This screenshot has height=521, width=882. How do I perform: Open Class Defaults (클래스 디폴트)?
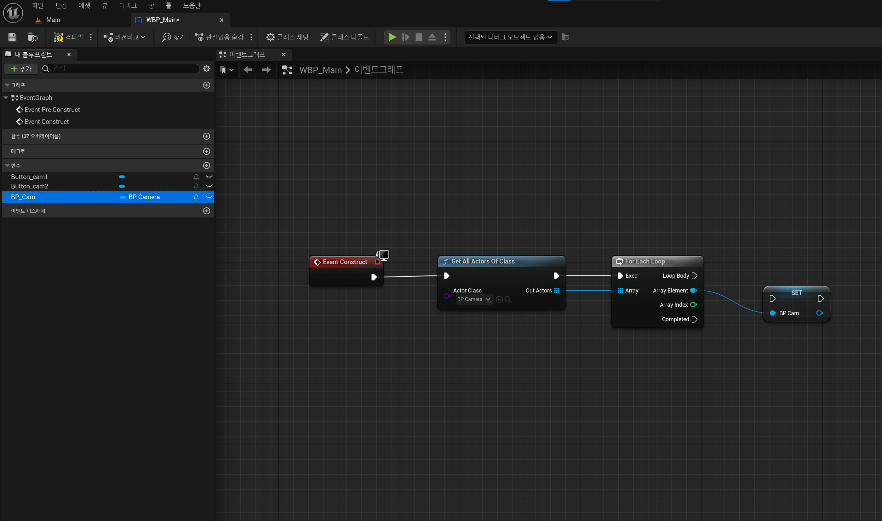click(344, 37)
